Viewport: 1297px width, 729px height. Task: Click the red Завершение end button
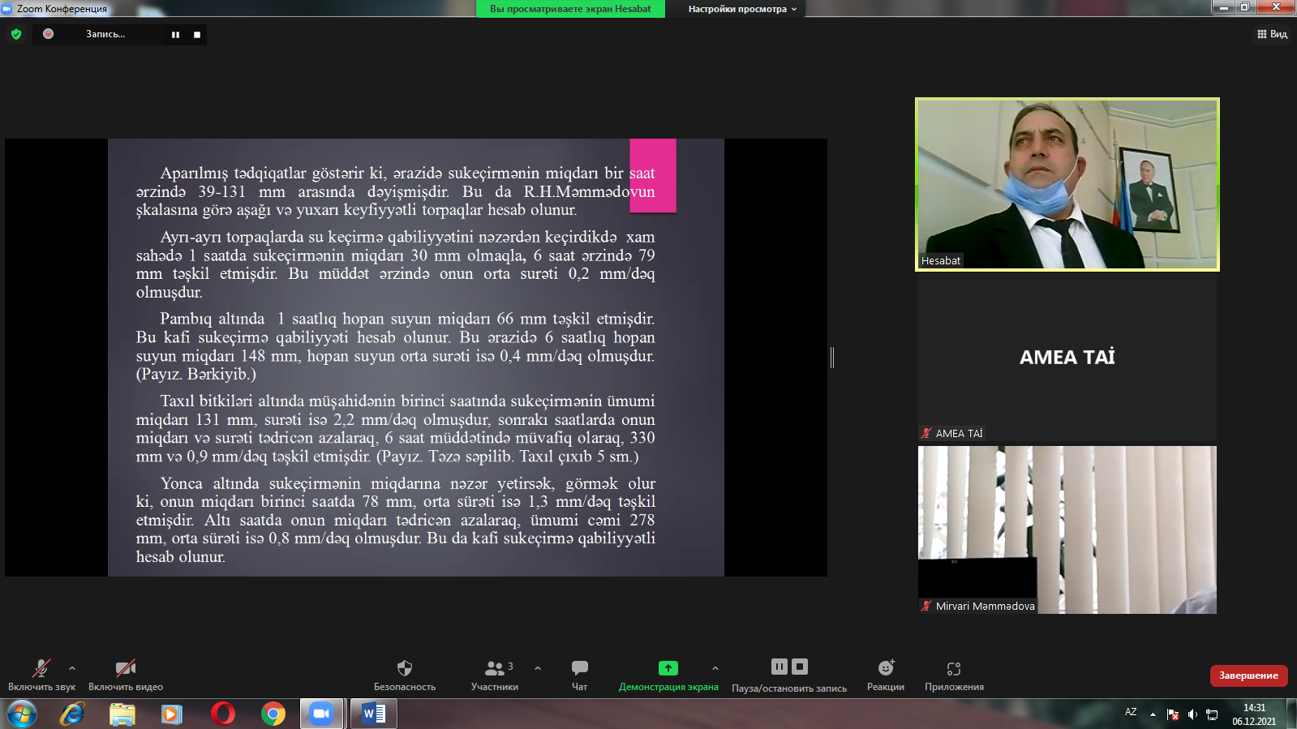(x=1248, y=675)
